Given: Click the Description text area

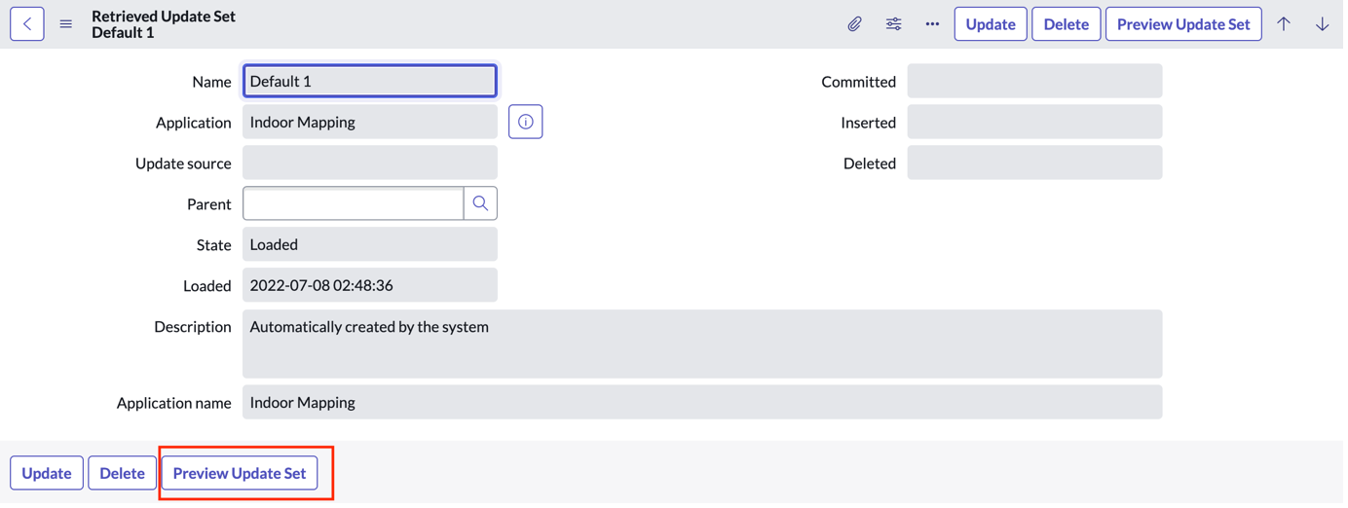Looking at the screenshot, I should 704,345.
